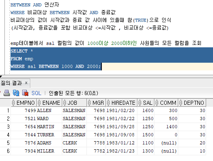Sort by DEPTNO column header
Screen dimensions: 213x161
tap(192, 103)
